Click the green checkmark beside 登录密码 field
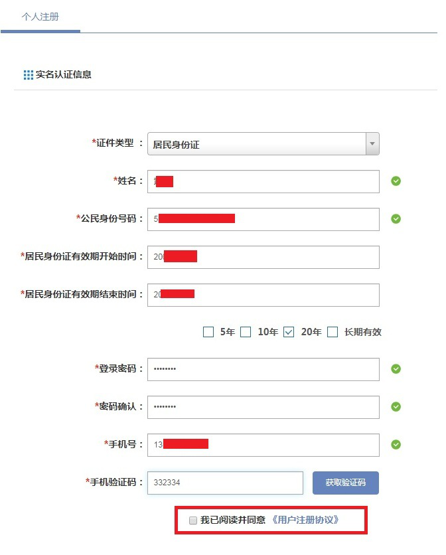The width and height of the screenshot is (446, 555). coord(396,369)
